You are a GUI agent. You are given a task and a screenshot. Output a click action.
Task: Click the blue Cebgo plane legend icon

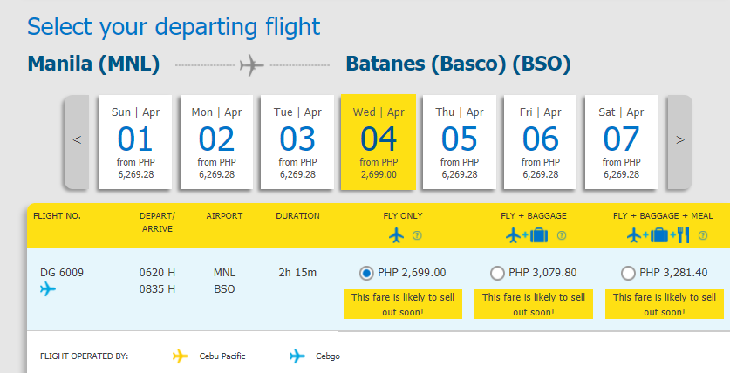(x=298, y=356)
